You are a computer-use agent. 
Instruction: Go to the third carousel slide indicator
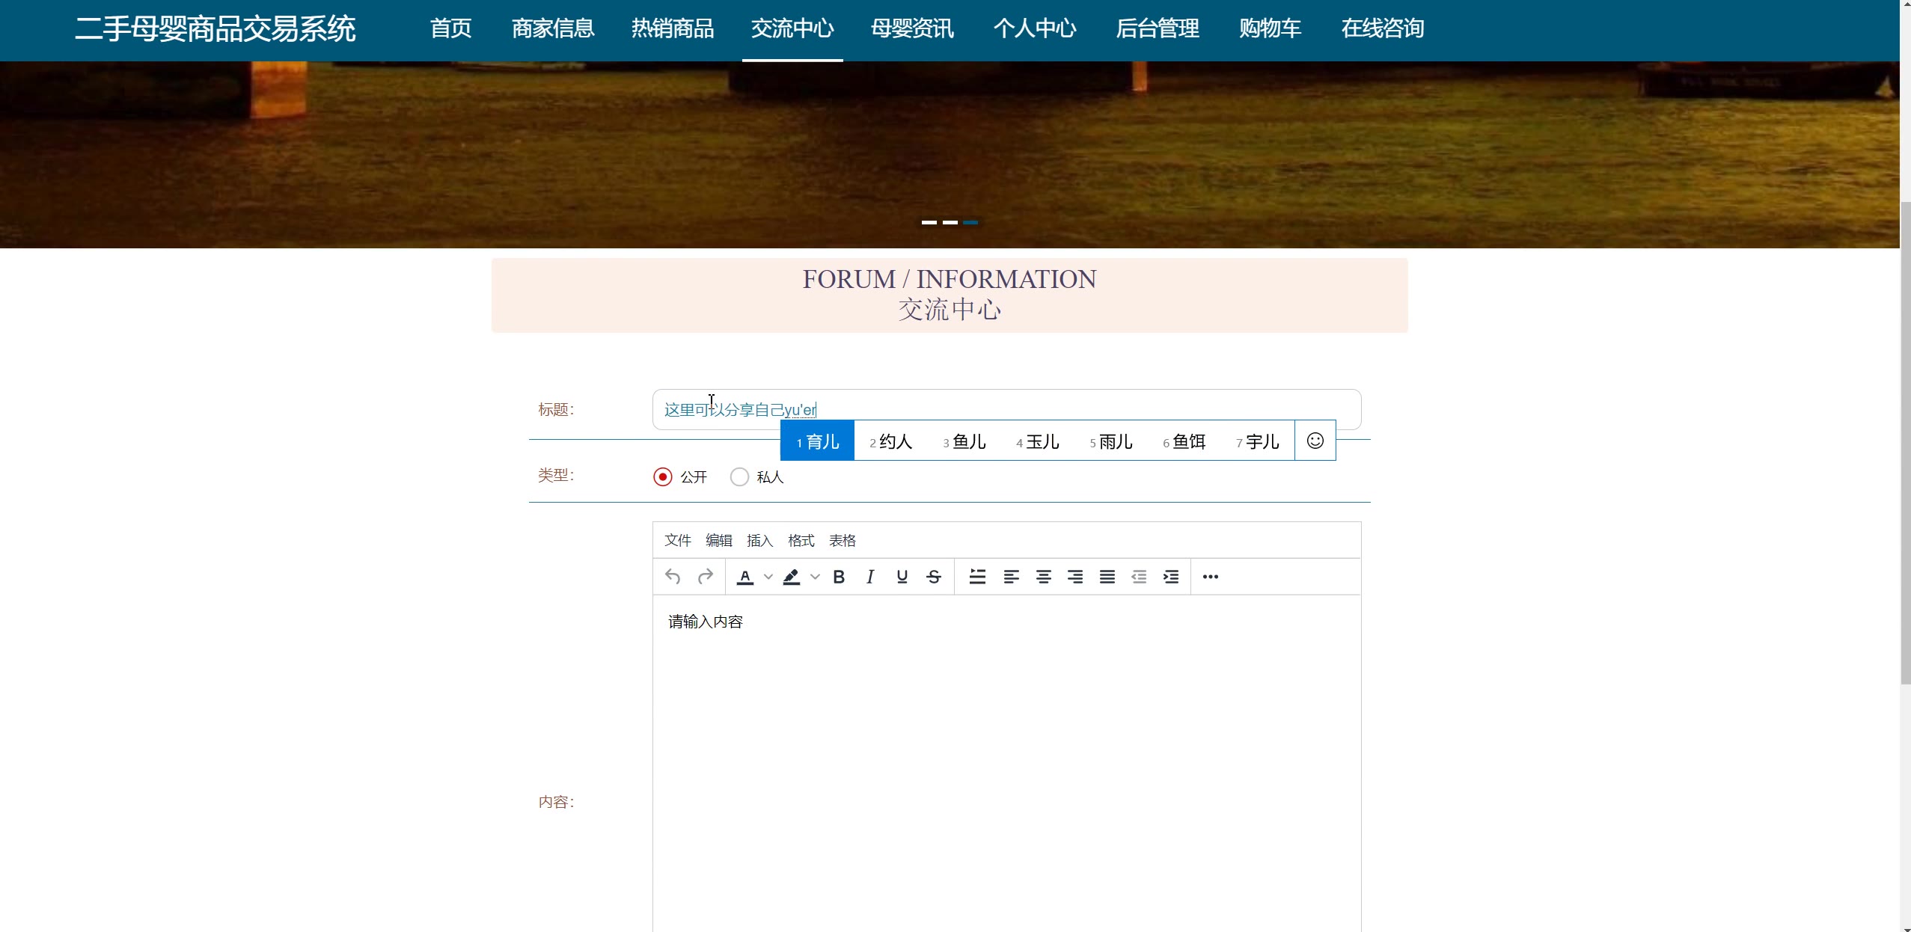(970, 222)
